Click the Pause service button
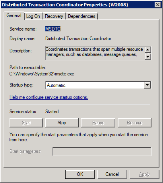 [x=98, y=123]
